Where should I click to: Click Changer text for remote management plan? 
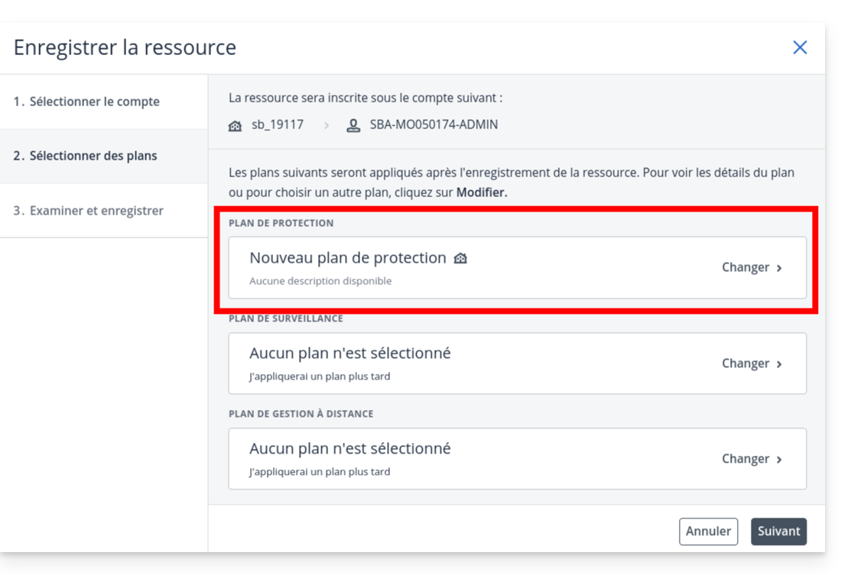coord(745,459)
